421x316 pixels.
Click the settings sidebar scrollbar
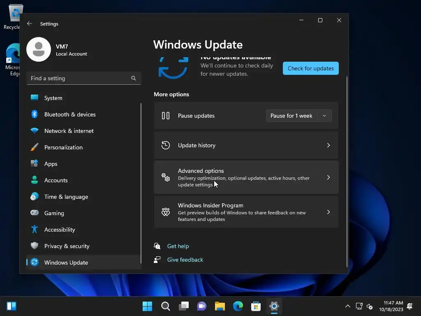click(x=141, y=183)
